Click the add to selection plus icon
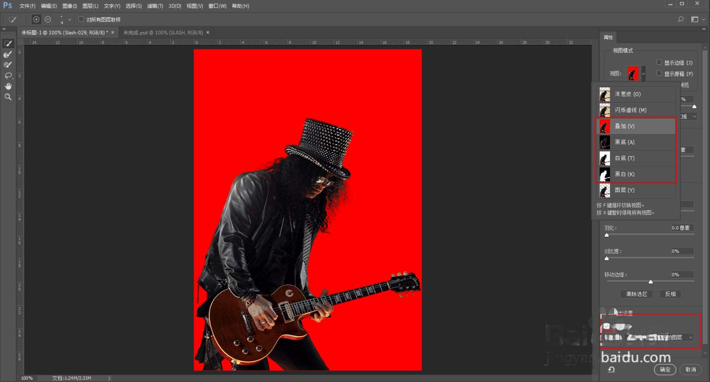 point(36,19)
